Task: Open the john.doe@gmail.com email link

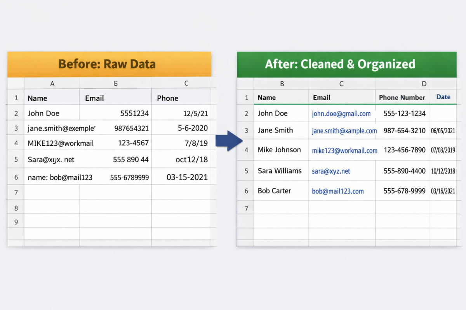Action: (341, 114)
